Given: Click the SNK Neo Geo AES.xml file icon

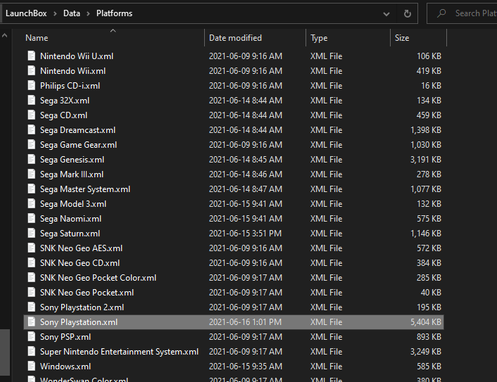Looking at the screenshot, I should [x=32, y=248].
